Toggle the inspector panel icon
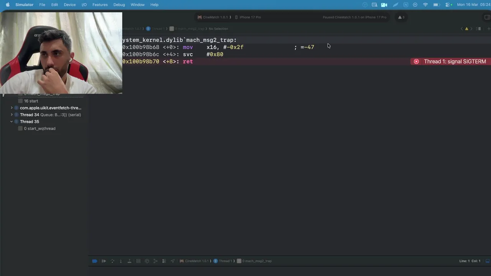Screen dimensions: 491x276 (487, 17)
